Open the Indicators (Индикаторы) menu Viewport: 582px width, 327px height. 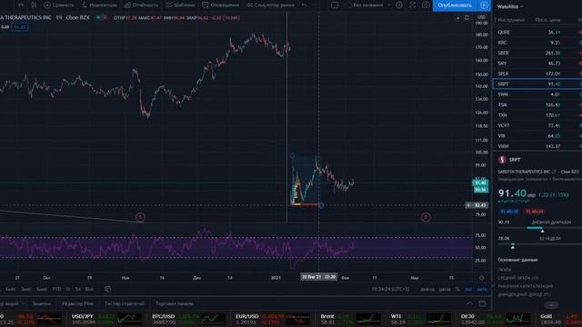click(x=99, y=5)
